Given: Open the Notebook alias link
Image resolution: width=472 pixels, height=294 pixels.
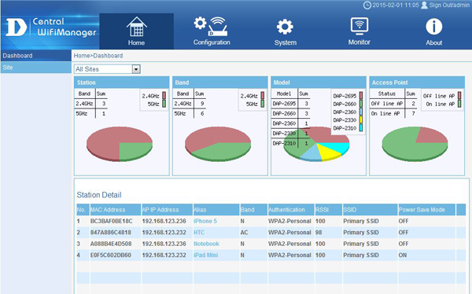Looking at the screenshot, I should pos(206,244).
